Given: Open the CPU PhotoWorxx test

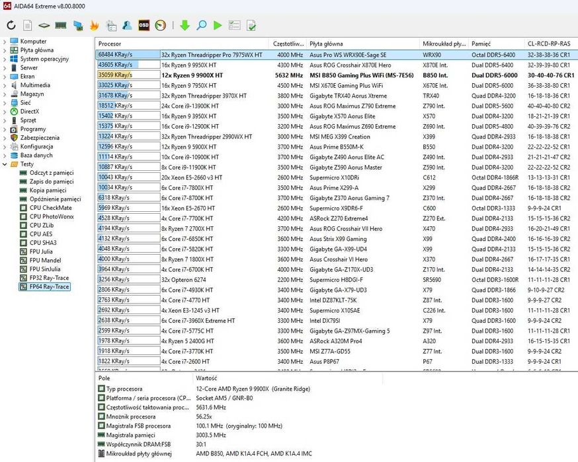Looking at the screenshot, I should click(52, 216).
